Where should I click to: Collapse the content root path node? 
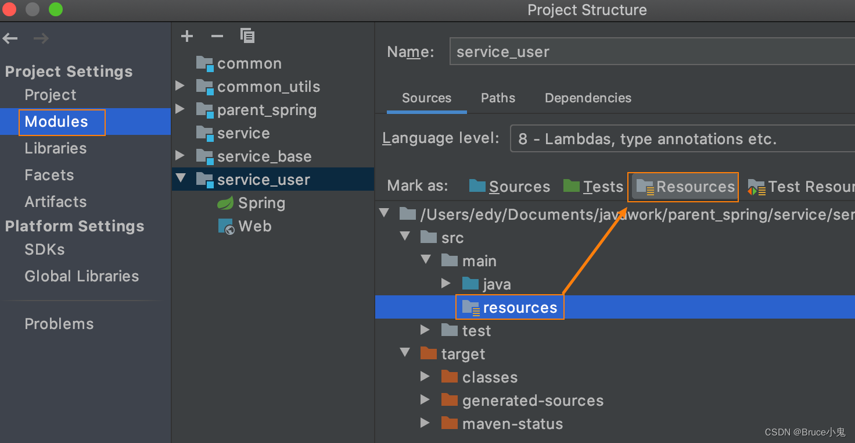click(384, 213)
